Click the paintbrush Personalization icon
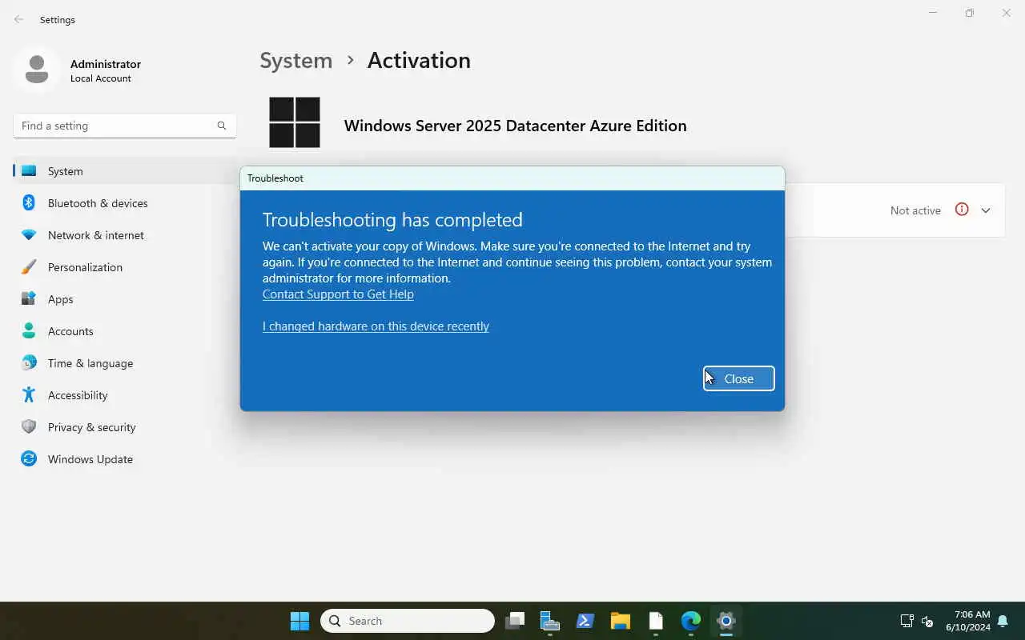Viewport: 1025px width, 640px height. pyautogui.click(x=29, y=267)
